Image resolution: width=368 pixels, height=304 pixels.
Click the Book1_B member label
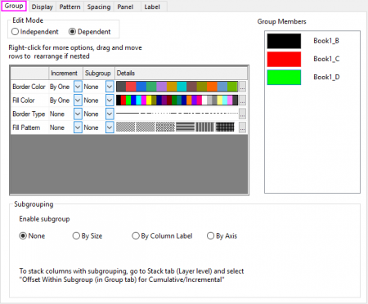tap(326, 41)
